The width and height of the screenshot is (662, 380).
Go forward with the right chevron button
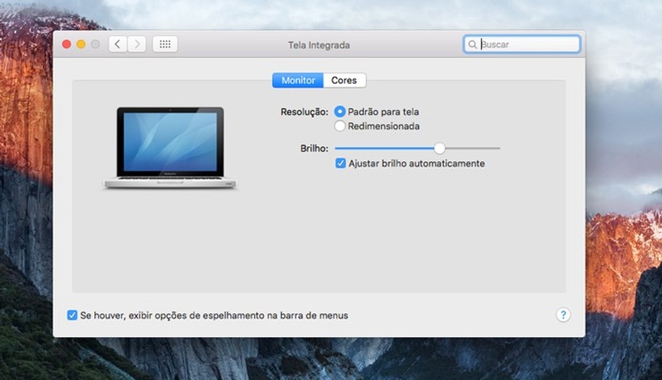(137, 44)
